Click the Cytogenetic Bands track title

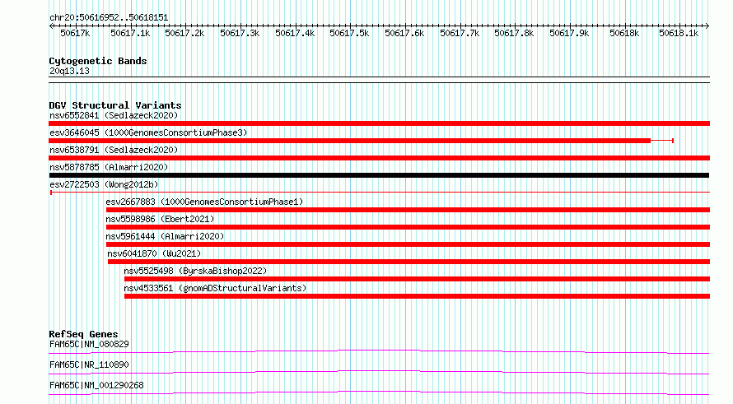click(98, 61)
